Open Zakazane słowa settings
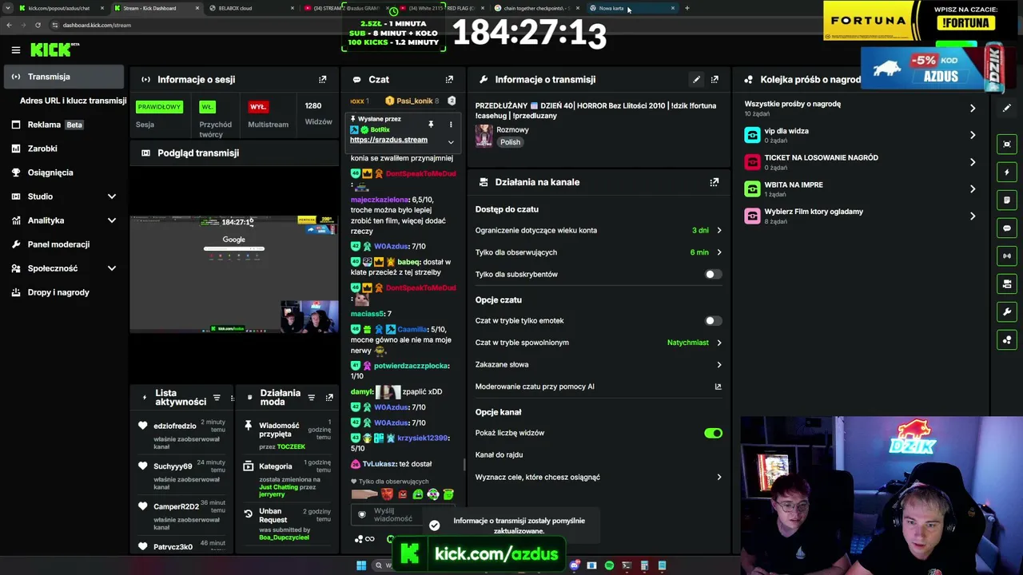 pyautogui.click(x=599, y=365)
